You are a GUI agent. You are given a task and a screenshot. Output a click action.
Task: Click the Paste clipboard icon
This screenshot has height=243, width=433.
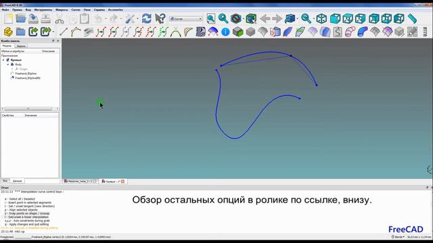click(85, 19)
